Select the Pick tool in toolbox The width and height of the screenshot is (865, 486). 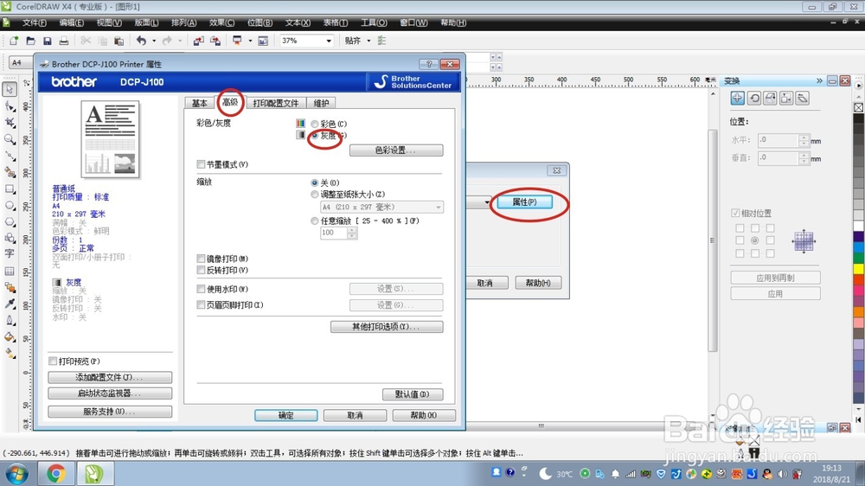(10, 89)
